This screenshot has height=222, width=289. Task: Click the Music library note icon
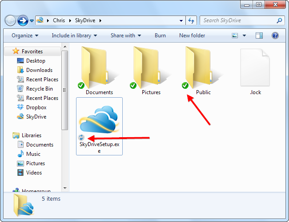20,154
